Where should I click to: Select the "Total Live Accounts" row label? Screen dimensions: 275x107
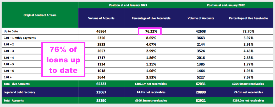[x=16, y=84]
